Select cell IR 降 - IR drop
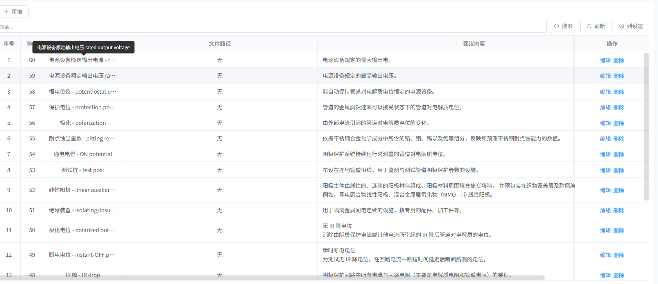The height and width of the screenshot is (284, 658). click(x=83, y=275)
